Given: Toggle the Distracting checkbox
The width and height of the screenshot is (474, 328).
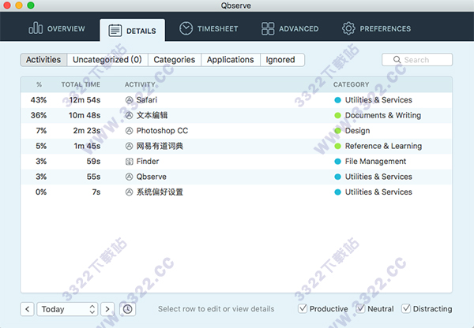Looking at the screenshot, I should point(406,309).
